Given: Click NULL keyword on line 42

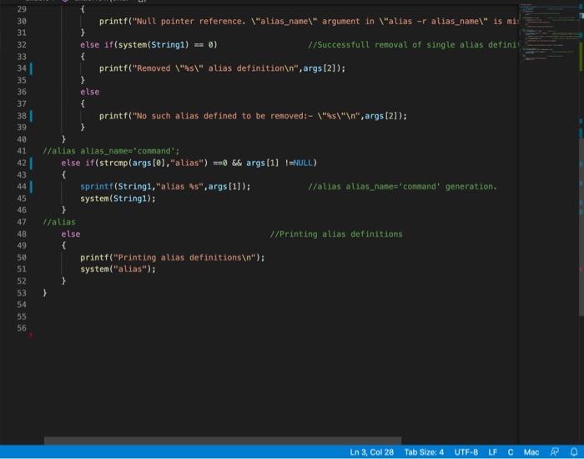Looking at the screenshot, I should (303, 163).
